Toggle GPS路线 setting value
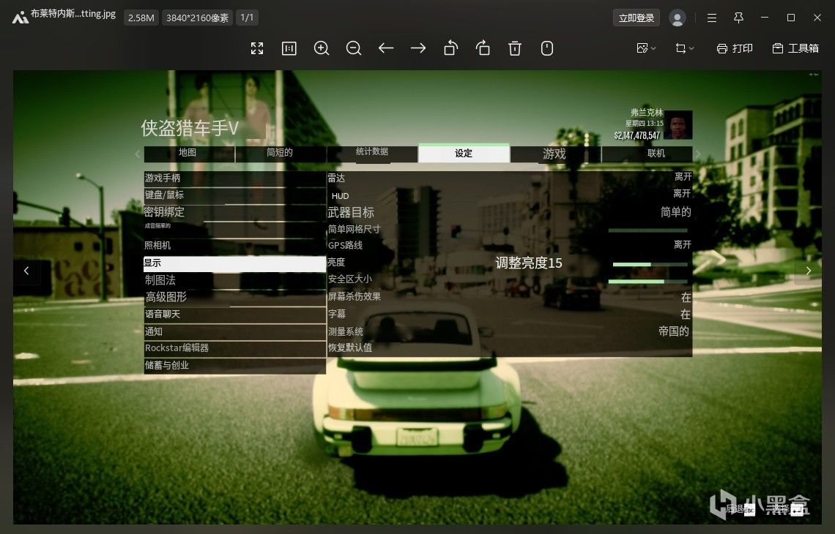835x534 pixels. coord(682,244)
